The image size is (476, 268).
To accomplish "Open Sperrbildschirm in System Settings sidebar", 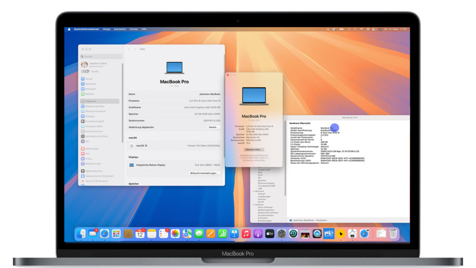I will [x=92, y=171].
